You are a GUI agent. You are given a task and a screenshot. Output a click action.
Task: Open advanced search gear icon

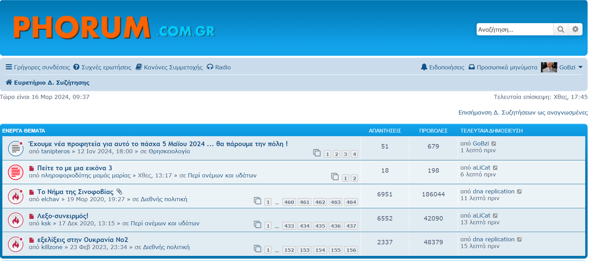(x=575, y=30)
